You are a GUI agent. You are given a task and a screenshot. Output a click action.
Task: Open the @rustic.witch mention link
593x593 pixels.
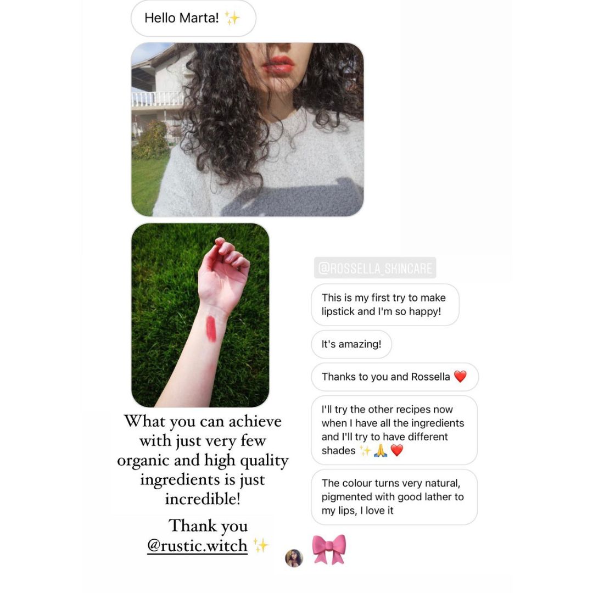pos(197,546)
